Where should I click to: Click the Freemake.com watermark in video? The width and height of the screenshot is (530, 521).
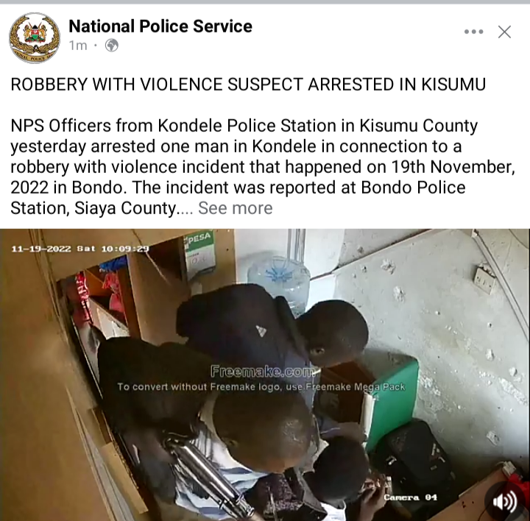click(x=262, y=371)
